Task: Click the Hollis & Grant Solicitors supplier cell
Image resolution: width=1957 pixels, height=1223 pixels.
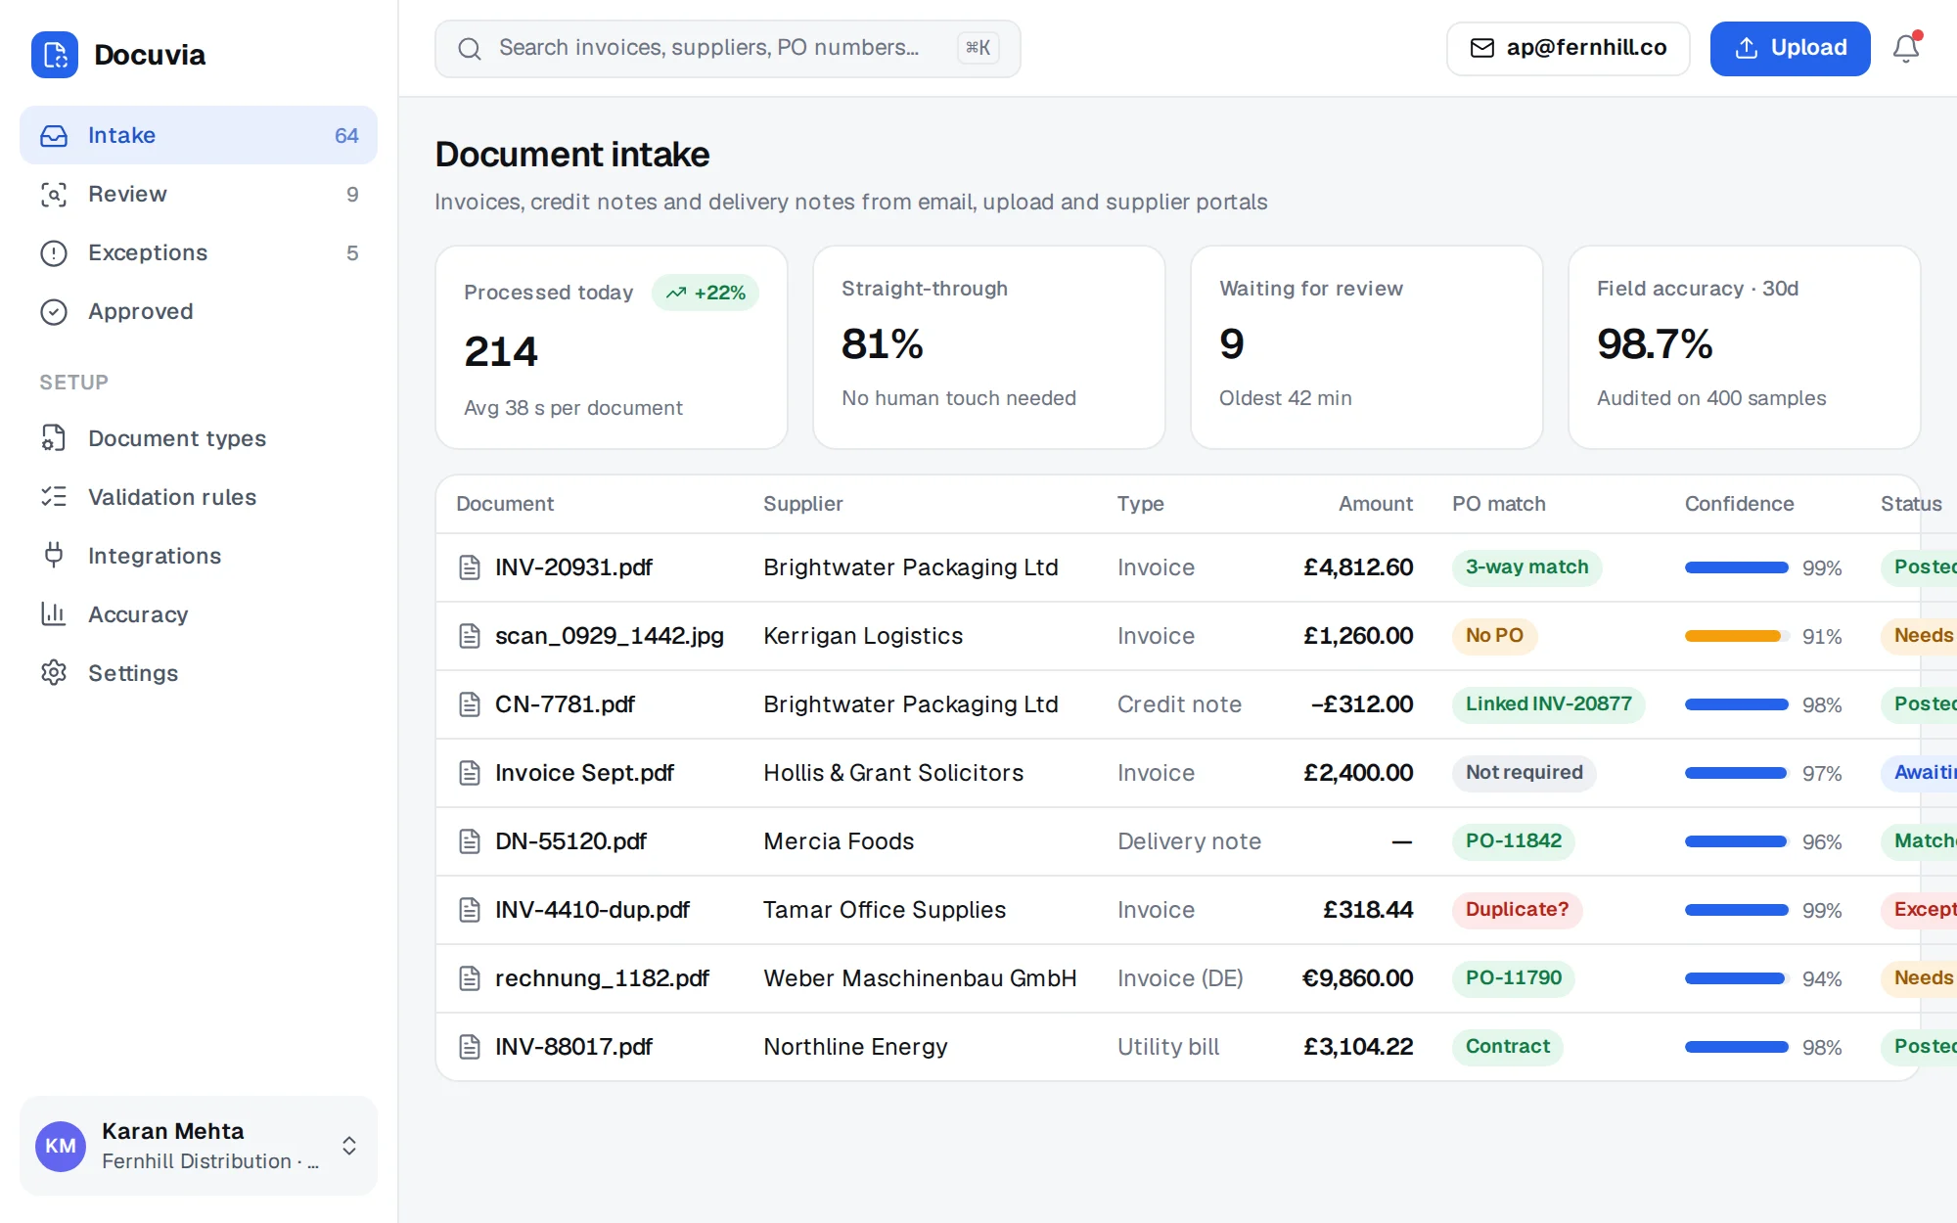Action: 893,773
